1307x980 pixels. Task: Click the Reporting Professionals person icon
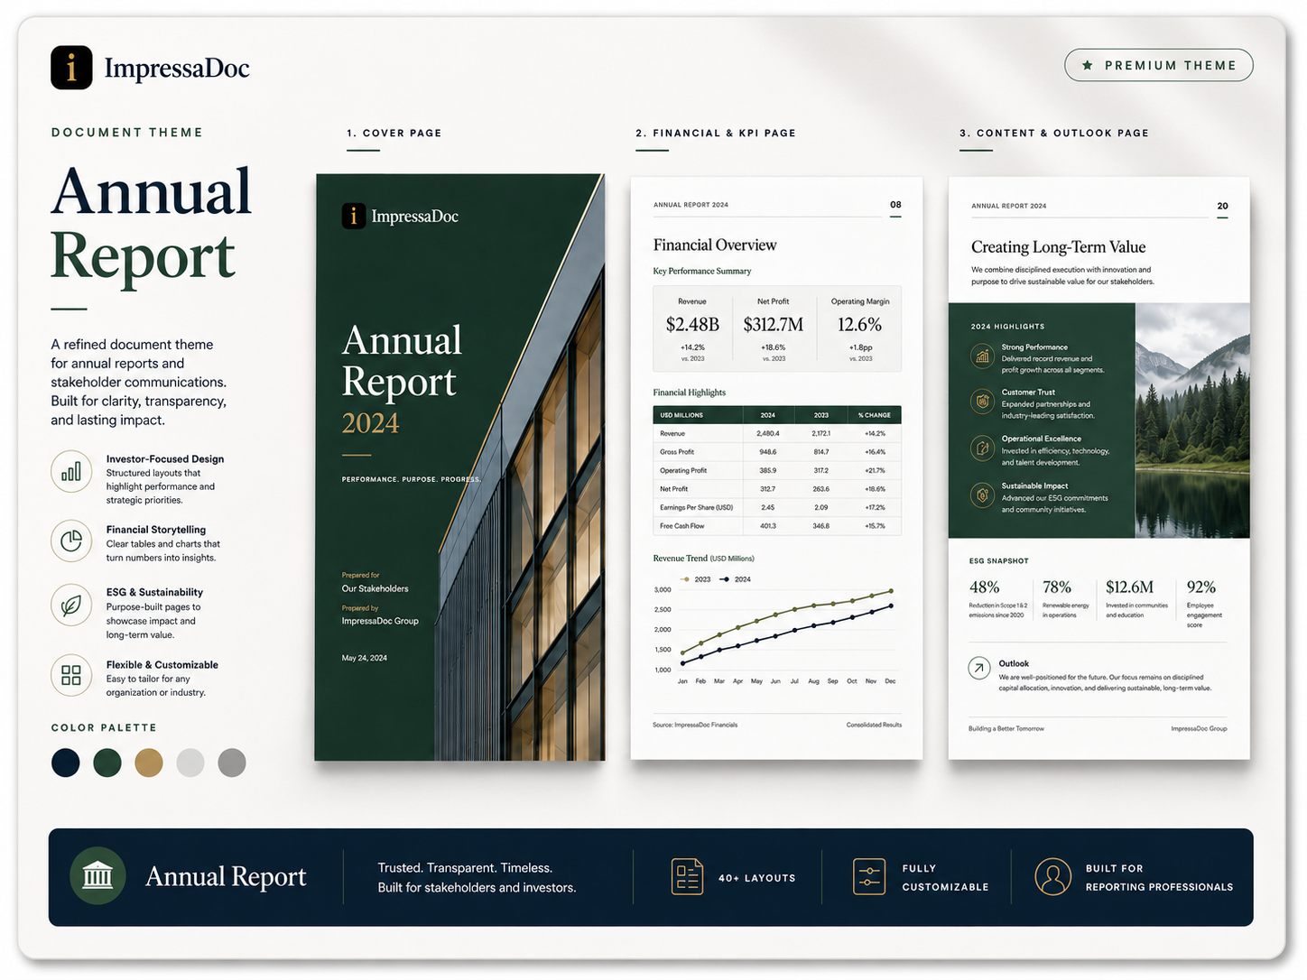click(x=1052, y=877)
